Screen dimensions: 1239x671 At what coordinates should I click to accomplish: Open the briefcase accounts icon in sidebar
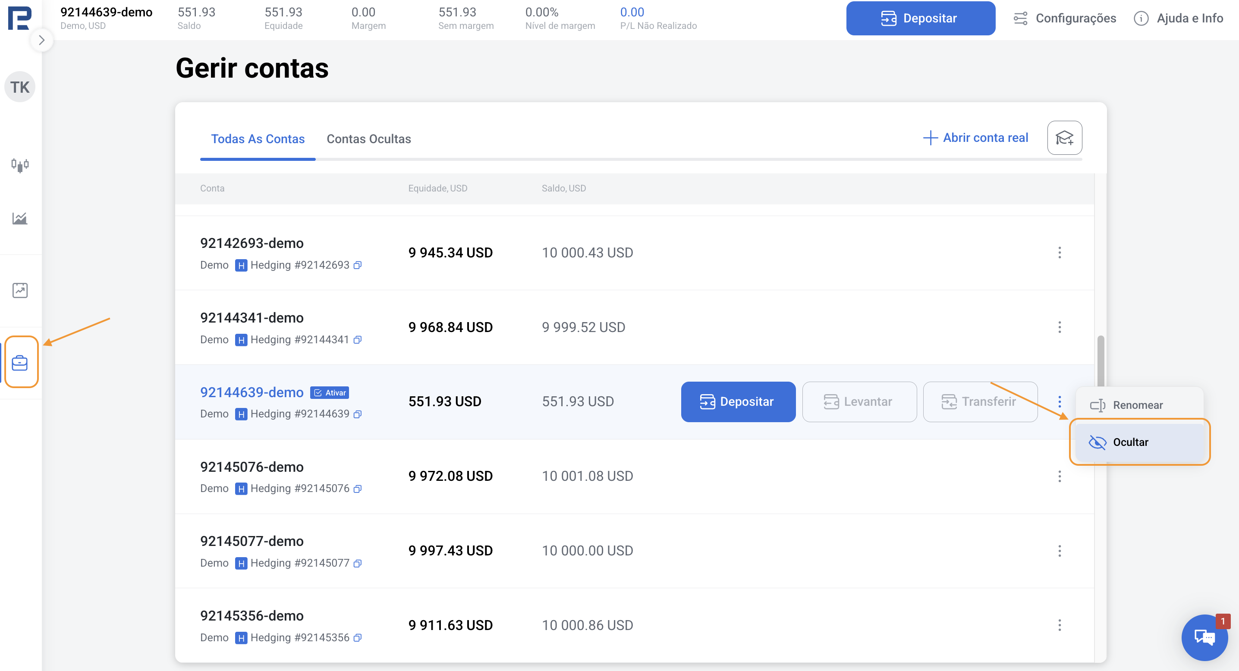coord(20,363)
